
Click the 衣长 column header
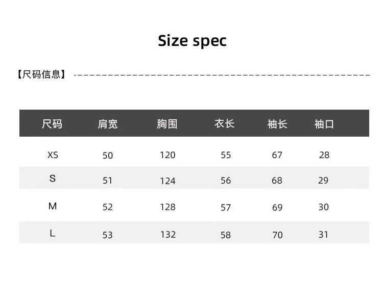[225, 124]
